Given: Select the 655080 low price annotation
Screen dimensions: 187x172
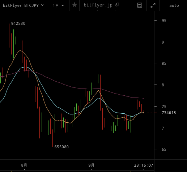Looking at the screenshot, I should point(61,147).
